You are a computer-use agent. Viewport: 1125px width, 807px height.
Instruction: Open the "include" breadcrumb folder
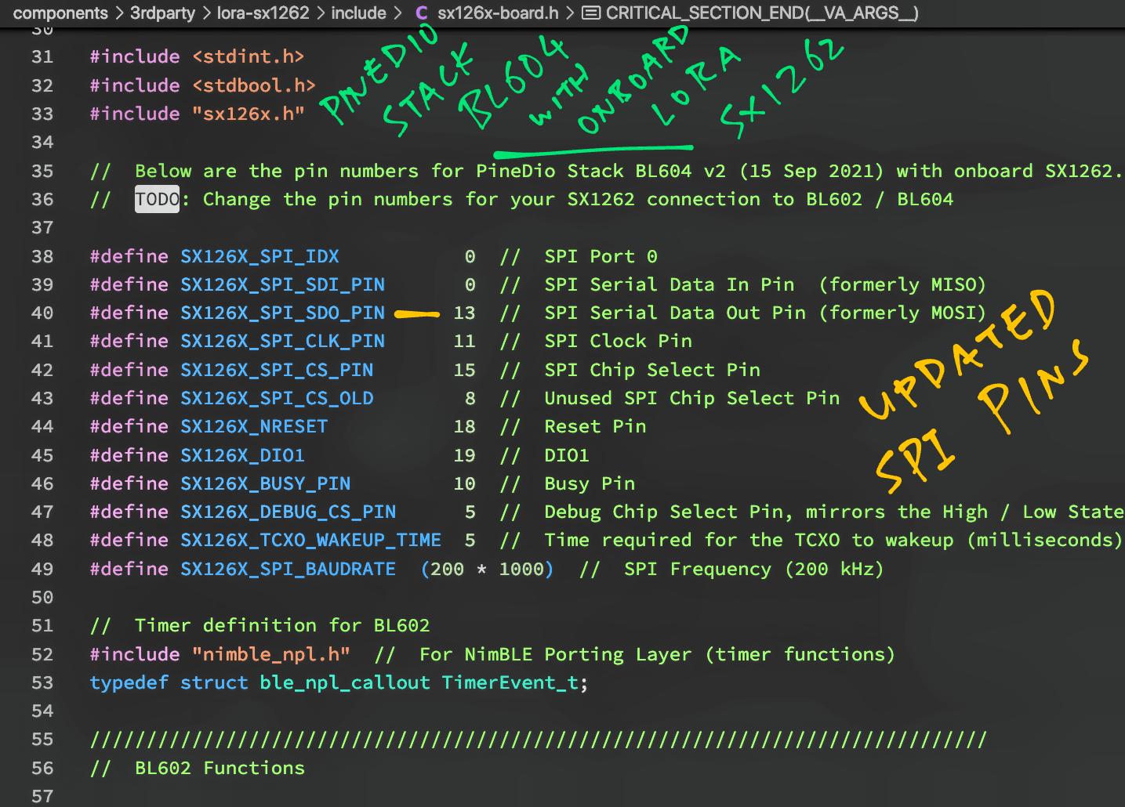358,13
